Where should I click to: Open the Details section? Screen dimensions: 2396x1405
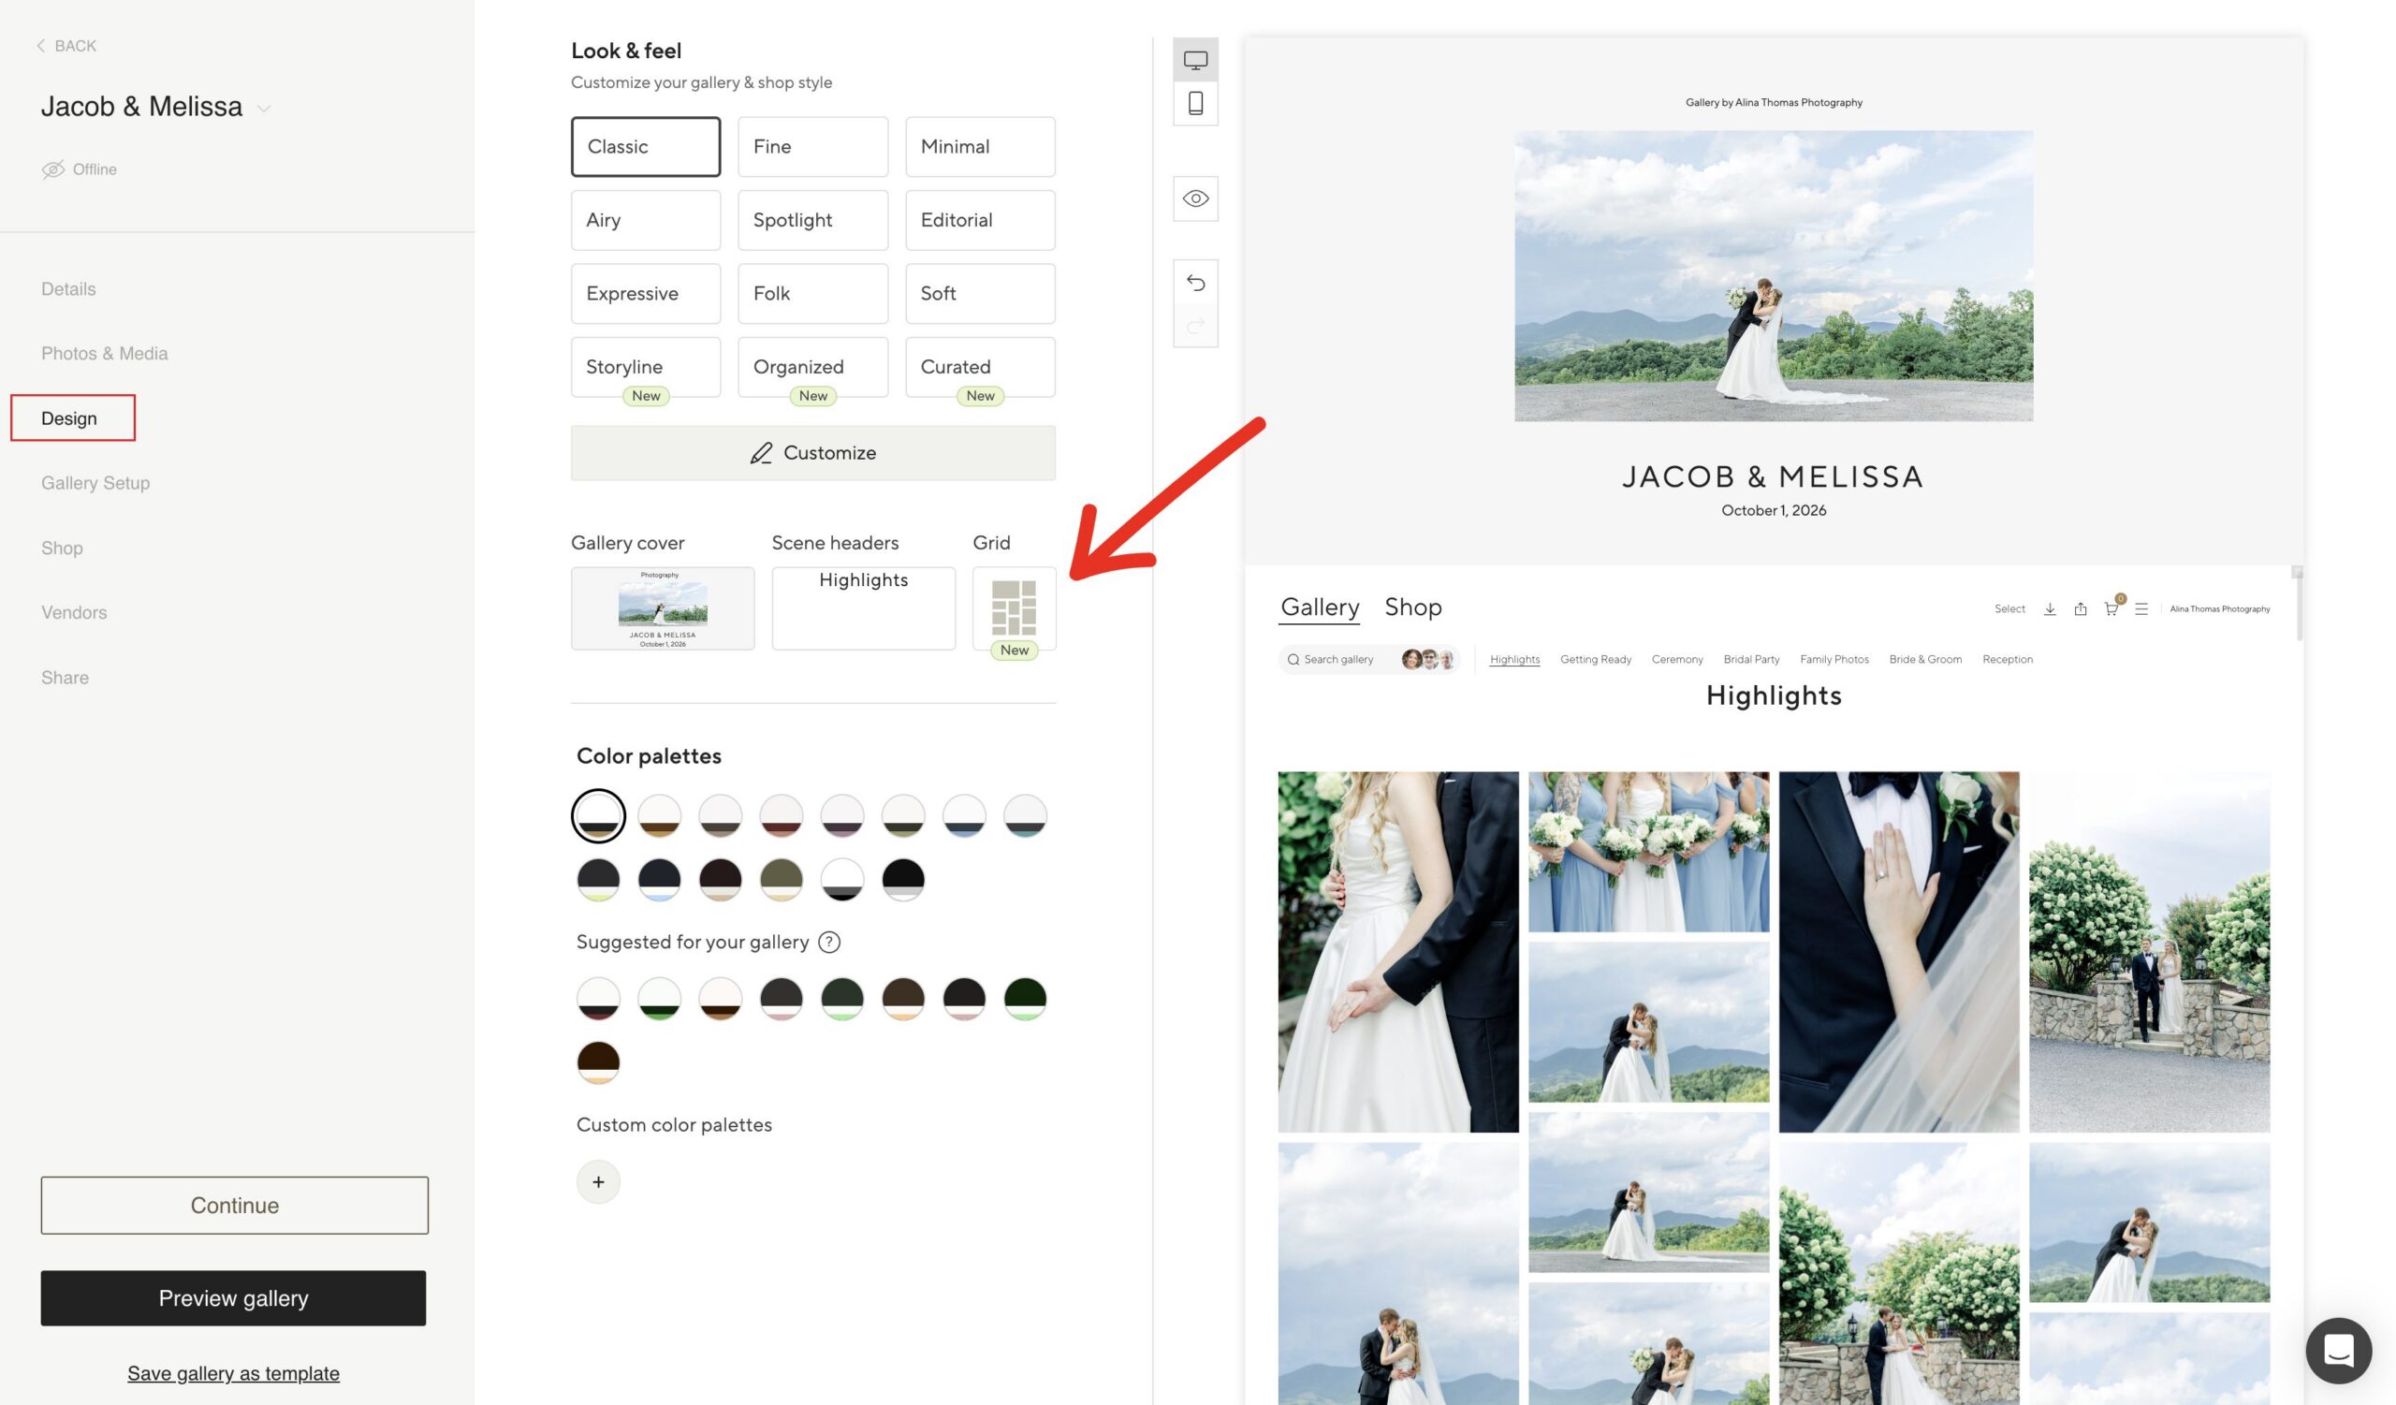[68, 289]
